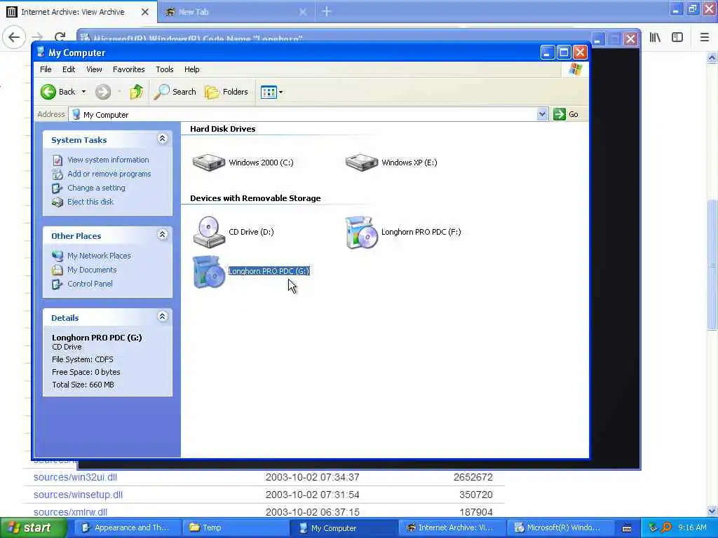Open My Documents from Other Places
Image resolution: width=718 pixels, height=538 pixels.
[x=92, y=270]
